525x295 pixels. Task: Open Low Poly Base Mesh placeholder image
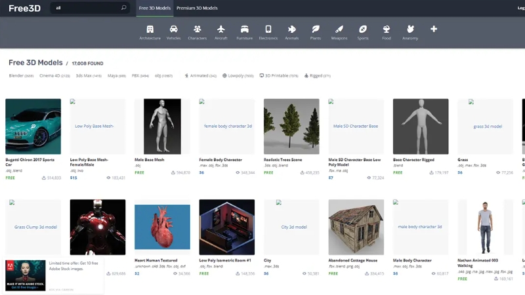click(x=98, y=127)
